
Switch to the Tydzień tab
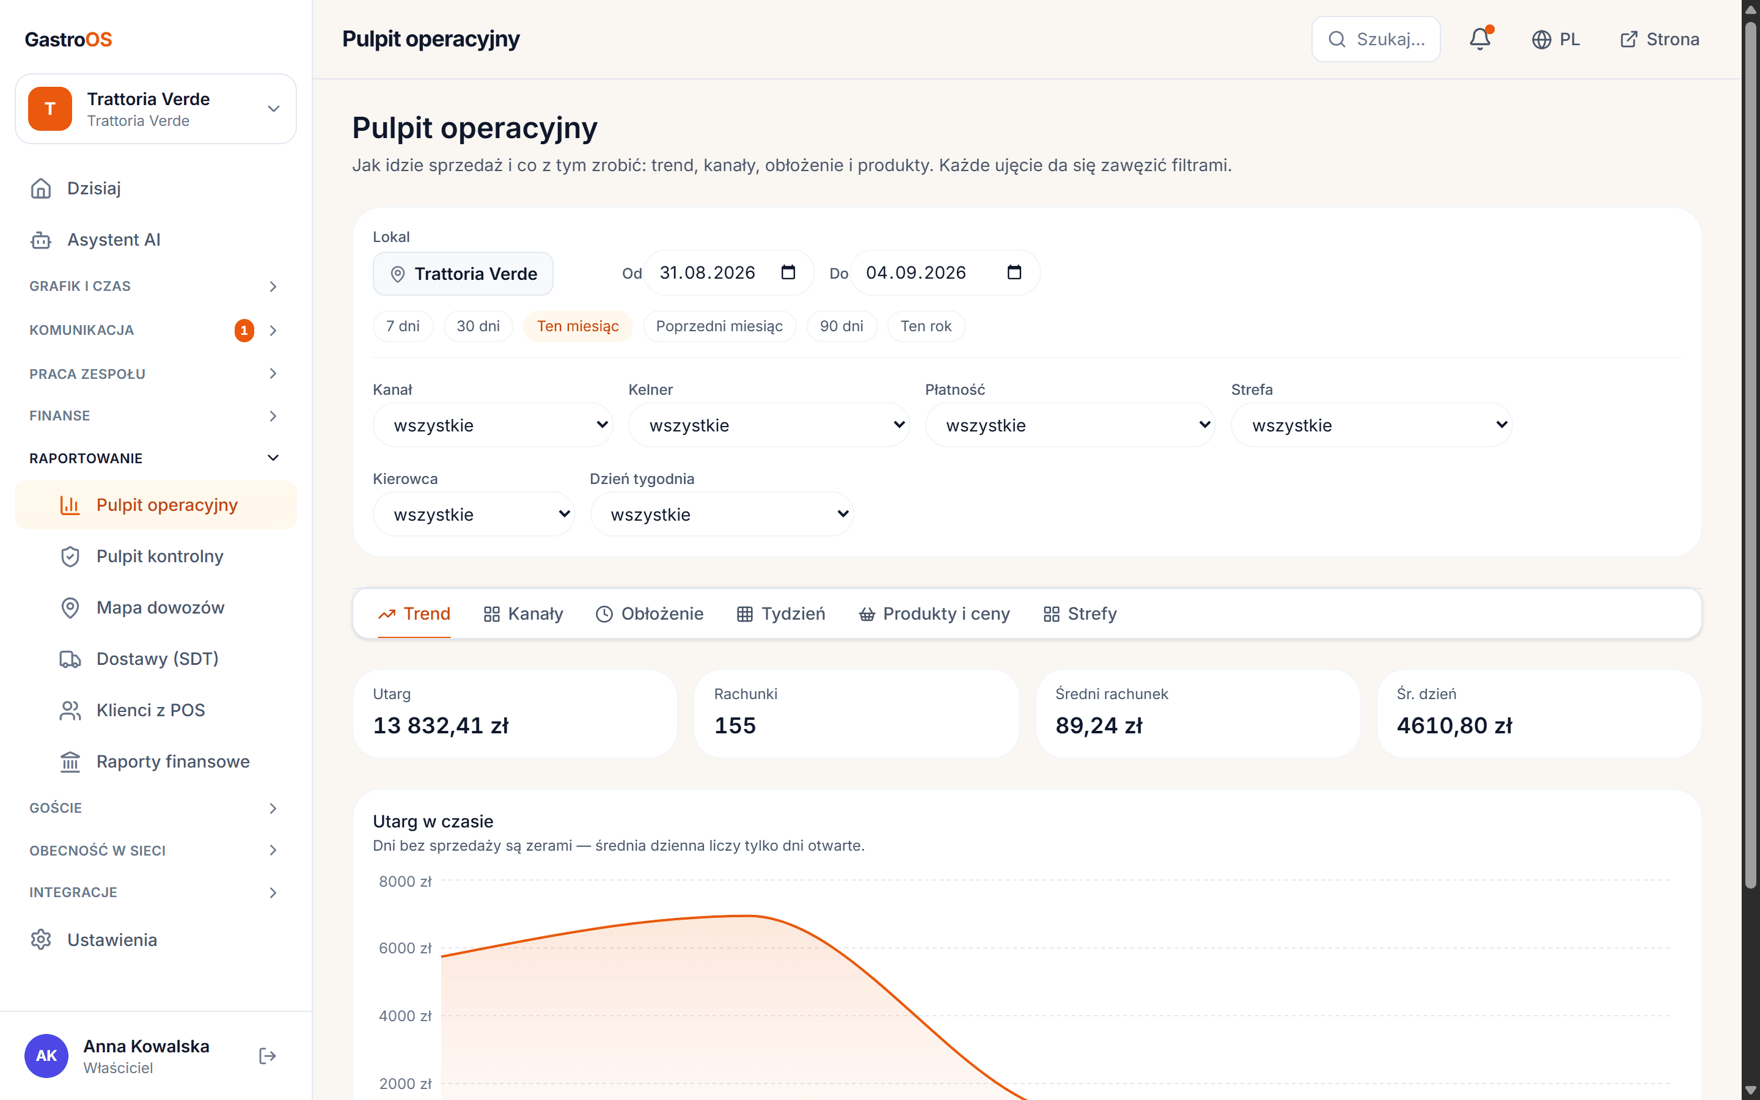click(781, 614)
